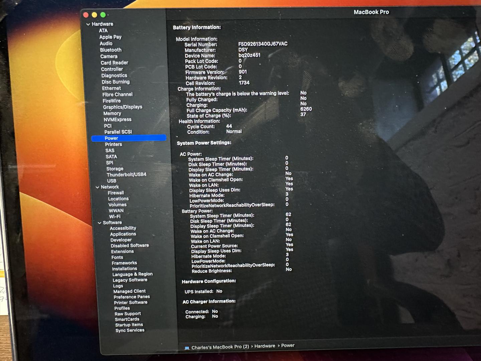Open Firewall under Network
Screen dimensions: 481x361
(116, 193)
